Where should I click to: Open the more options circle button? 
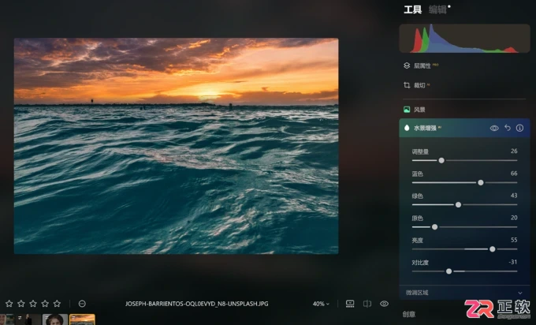click(82, 304)
